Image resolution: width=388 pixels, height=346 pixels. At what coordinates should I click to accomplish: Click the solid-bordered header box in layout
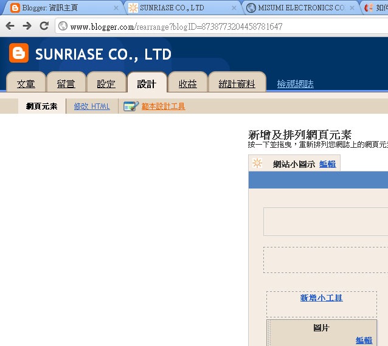tap(325, 222)
